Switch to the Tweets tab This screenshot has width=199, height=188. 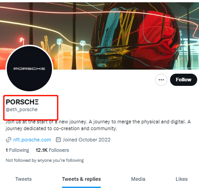pos(24,179)
